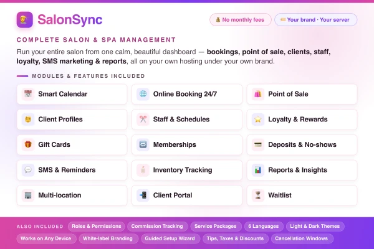
Task: Click the ticket icon in Your brand badge
Action: pos(283,19)
